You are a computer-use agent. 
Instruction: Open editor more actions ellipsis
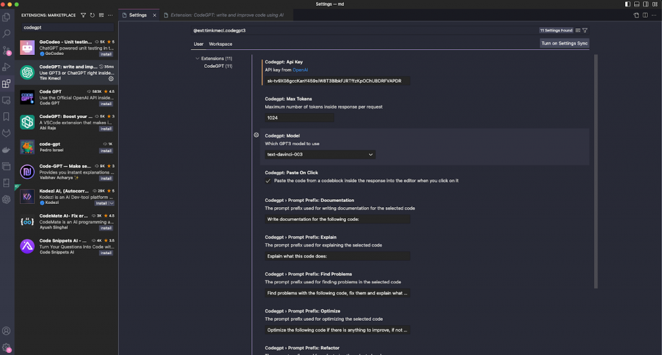click(x=654, y=15)
